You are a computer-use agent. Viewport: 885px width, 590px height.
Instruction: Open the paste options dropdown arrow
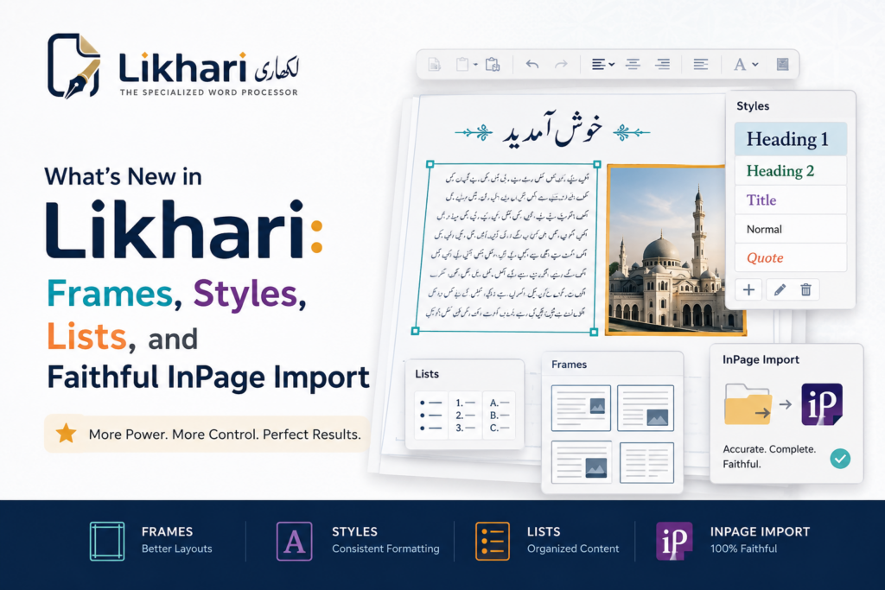click(475, 65)
